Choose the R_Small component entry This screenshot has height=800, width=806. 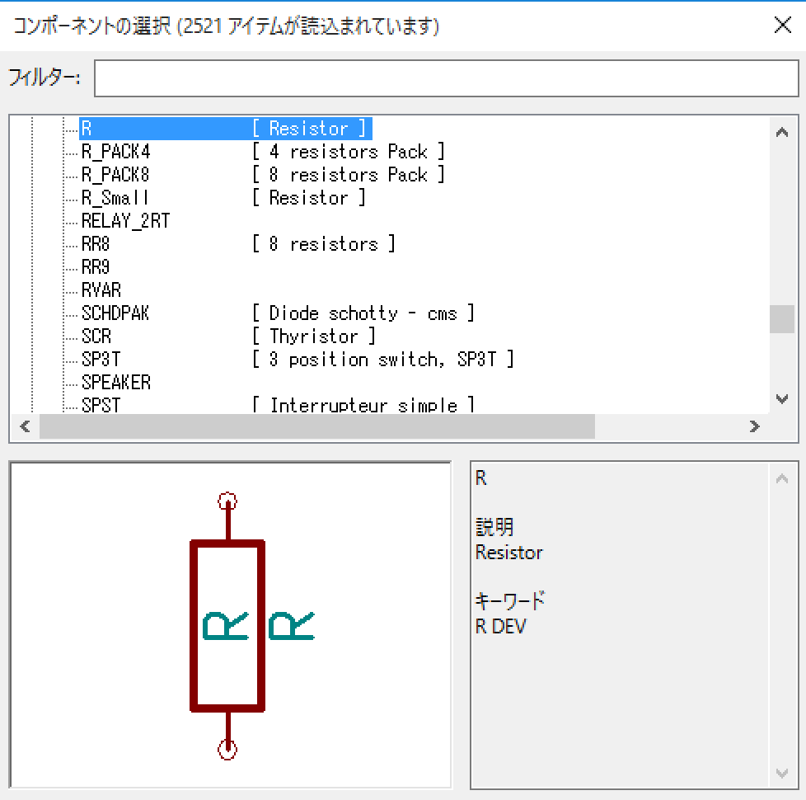pos(223,198)
